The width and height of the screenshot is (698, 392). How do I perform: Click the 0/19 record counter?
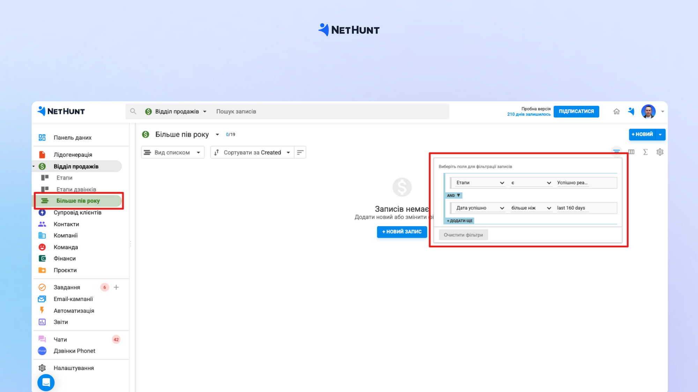click(x=230, y=134)
